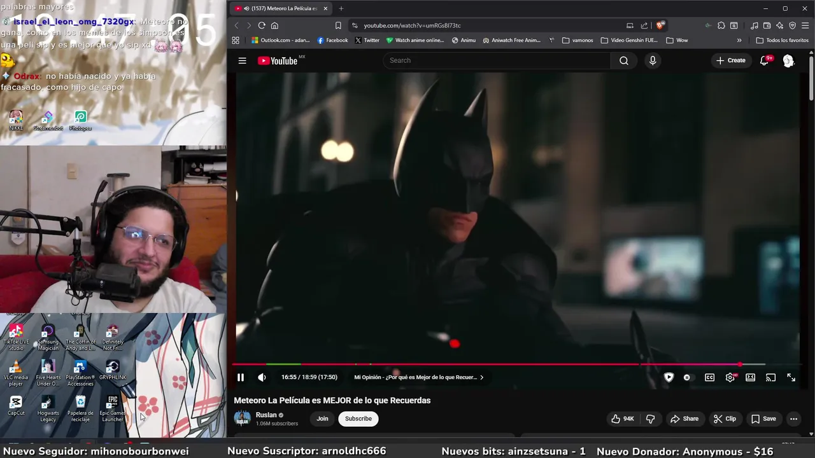The height and width of the screenshot is (458, 815).
Task: Open the Facebook bookmark
Action: pos(332,40)
